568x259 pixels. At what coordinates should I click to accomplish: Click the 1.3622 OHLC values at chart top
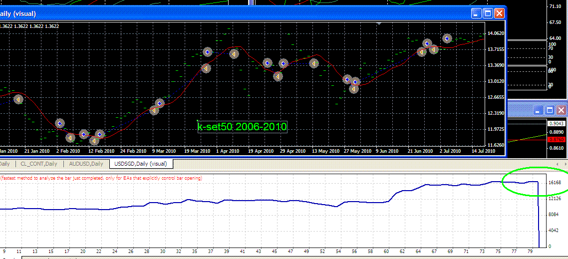pyautogui.click(x=29, y=26)
